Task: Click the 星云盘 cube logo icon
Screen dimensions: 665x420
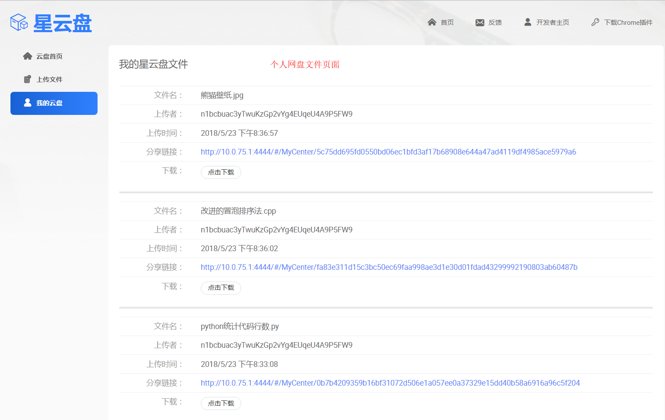Action: 19,22
